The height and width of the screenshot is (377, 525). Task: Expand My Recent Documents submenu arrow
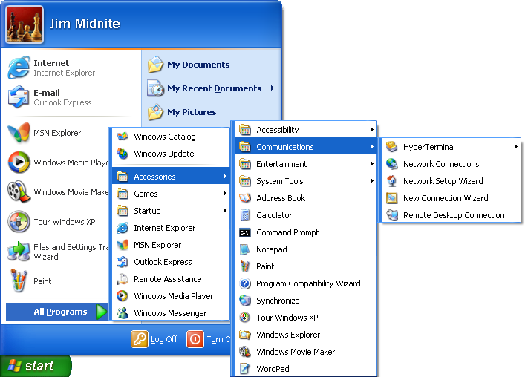click(x=273, y=88)
